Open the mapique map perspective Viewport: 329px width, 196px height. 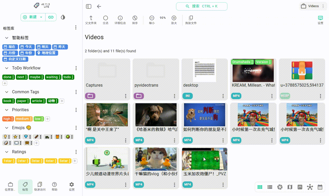coord(290,187)
